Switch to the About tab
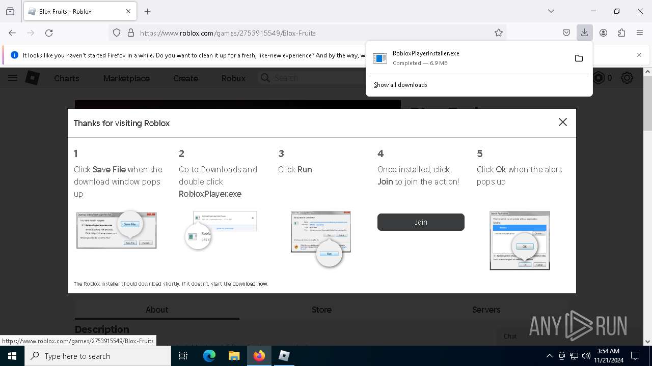 157,310
